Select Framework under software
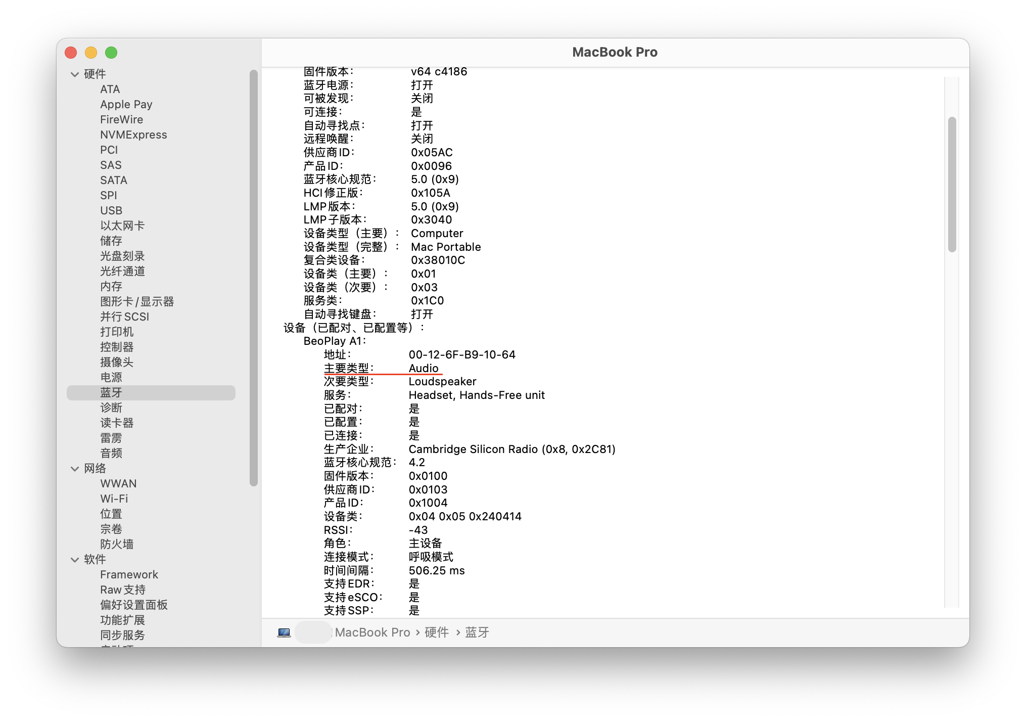The image size is (1026, 722). (x=129, y=575)
